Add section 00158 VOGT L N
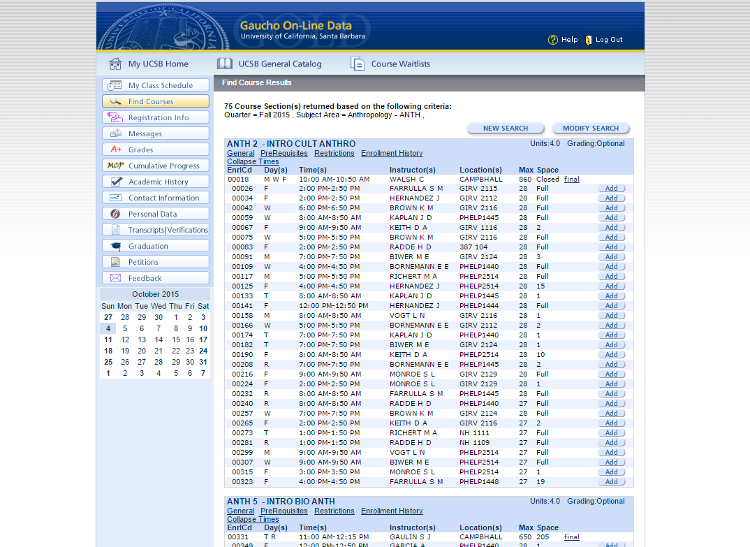Screen dimensions: 750x547 tap(611, 315)
